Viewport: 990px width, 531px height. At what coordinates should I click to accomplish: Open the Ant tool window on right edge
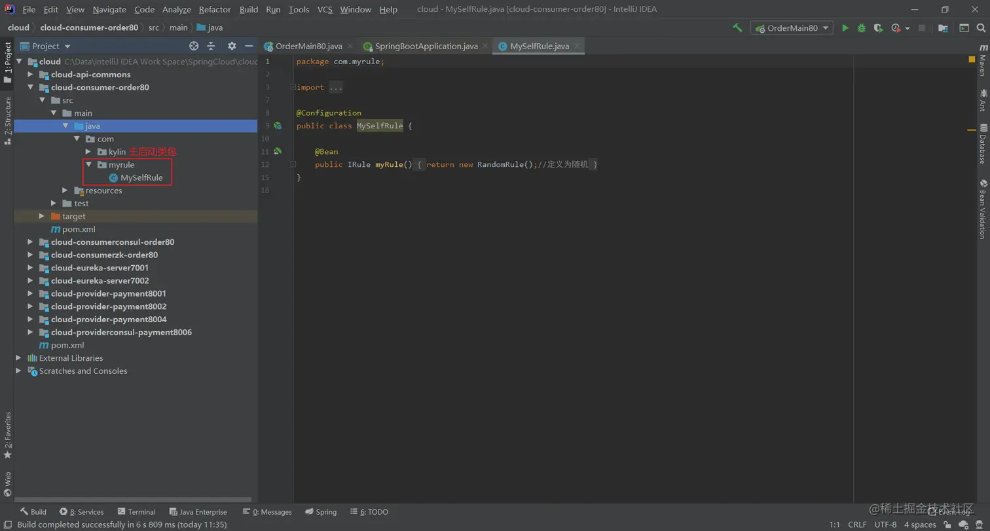click(x=983, y=101)
